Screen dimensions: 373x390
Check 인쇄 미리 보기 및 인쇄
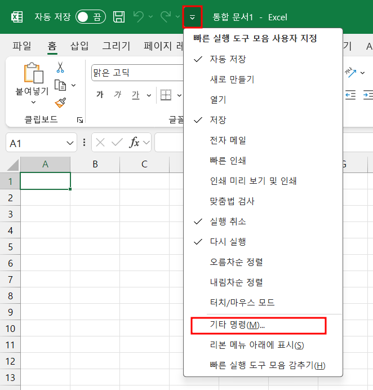click(263, 181)
